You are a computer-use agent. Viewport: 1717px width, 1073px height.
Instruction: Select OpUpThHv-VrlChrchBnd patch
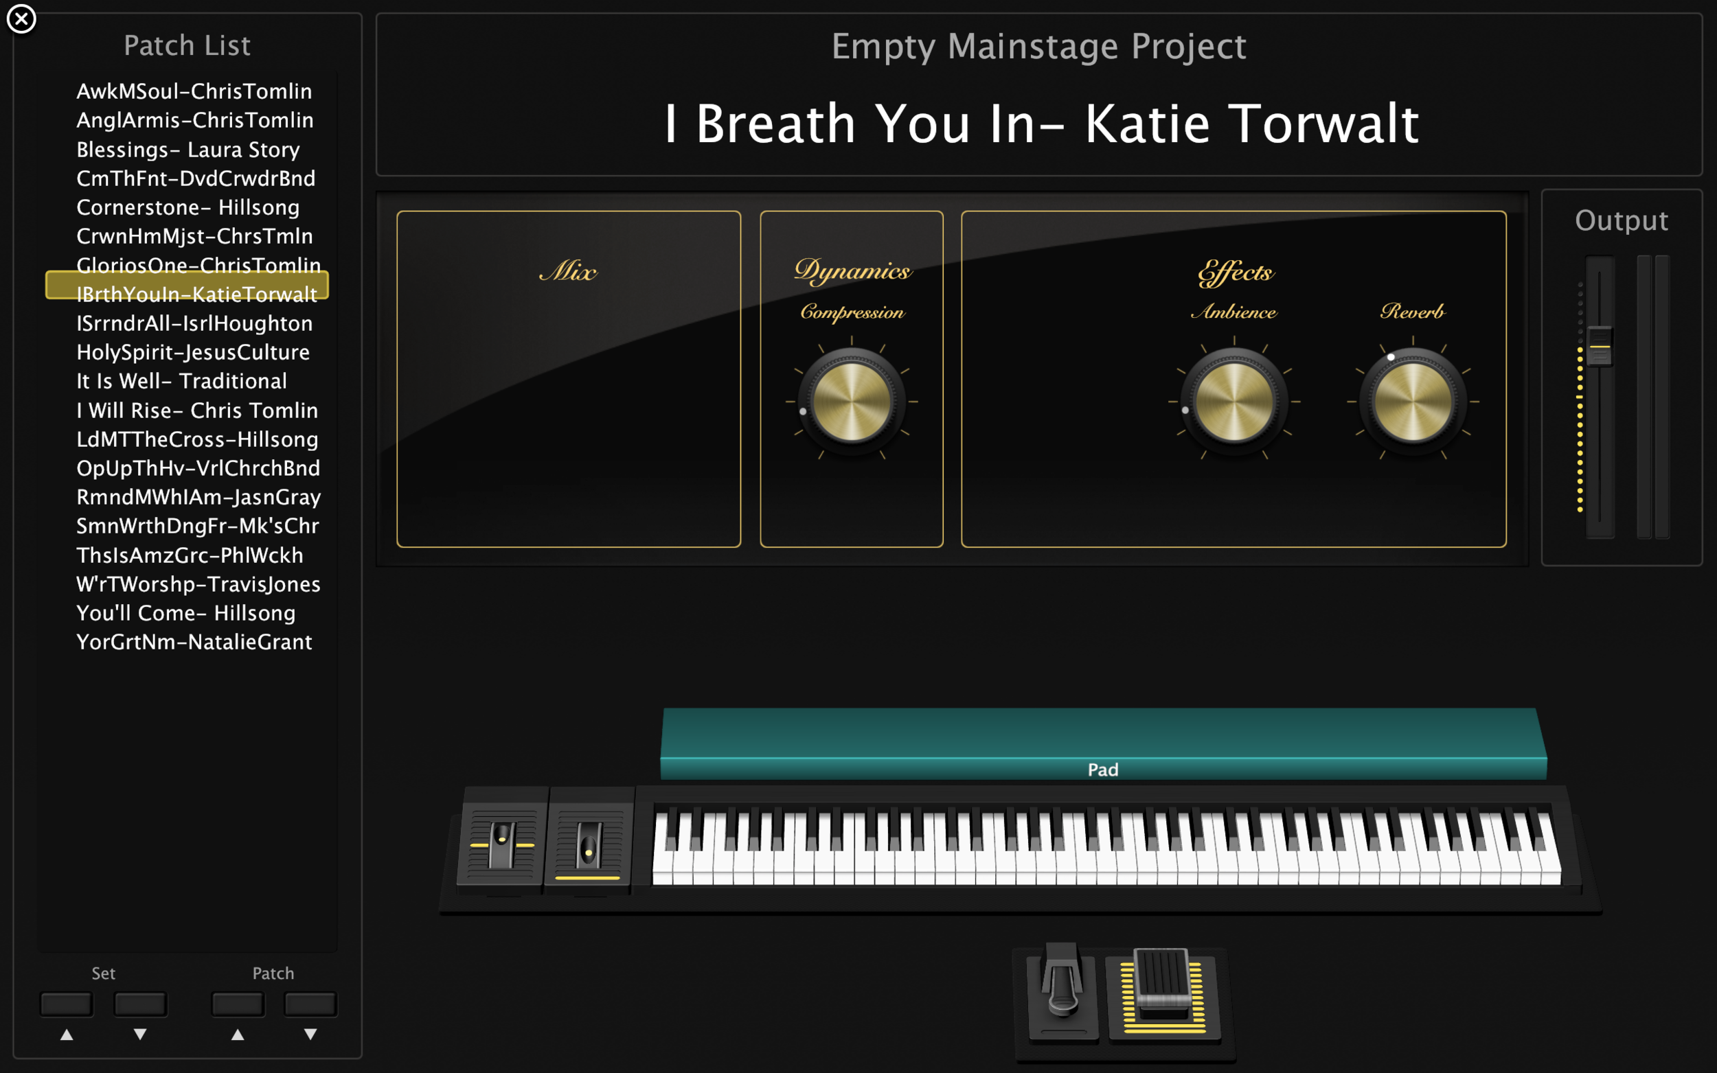(198, 468)
